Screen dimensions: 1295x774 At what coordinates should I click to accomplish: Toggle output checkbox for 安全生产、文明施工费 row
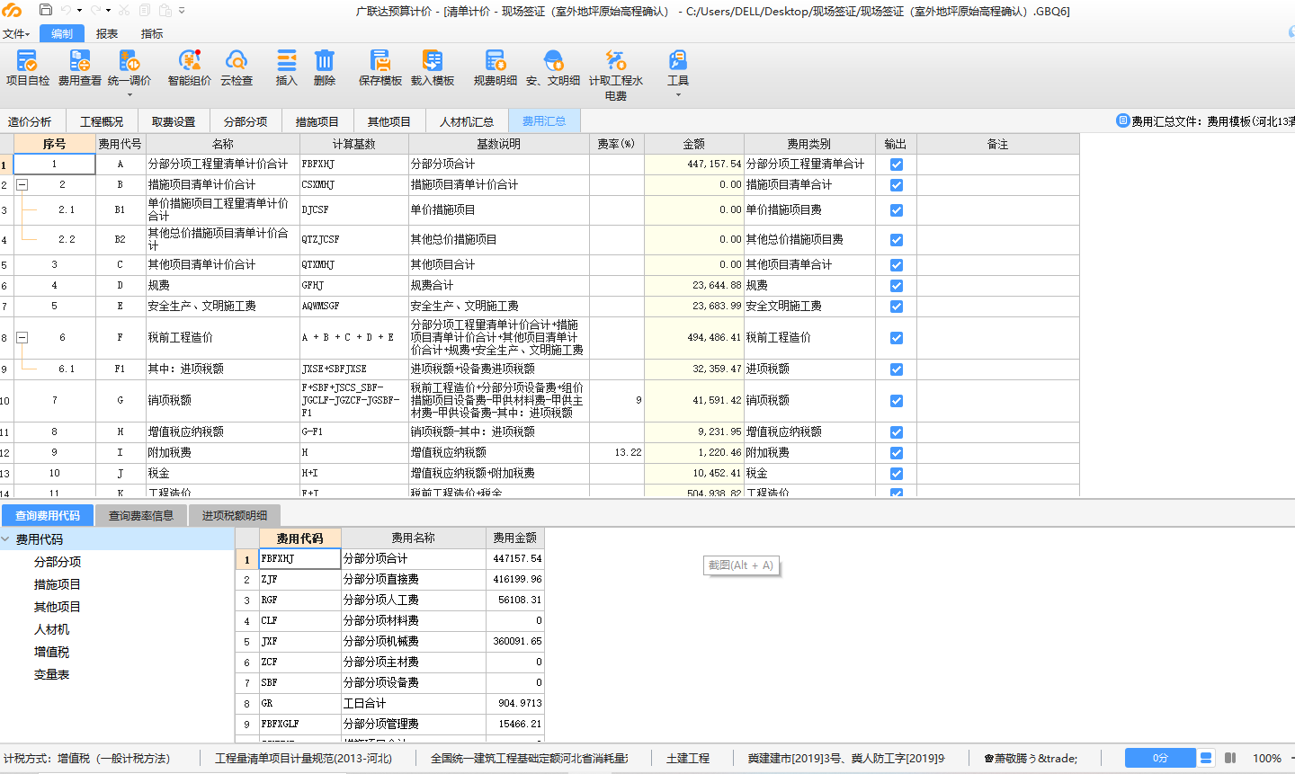pyautogui.click(x=897, y=307)
